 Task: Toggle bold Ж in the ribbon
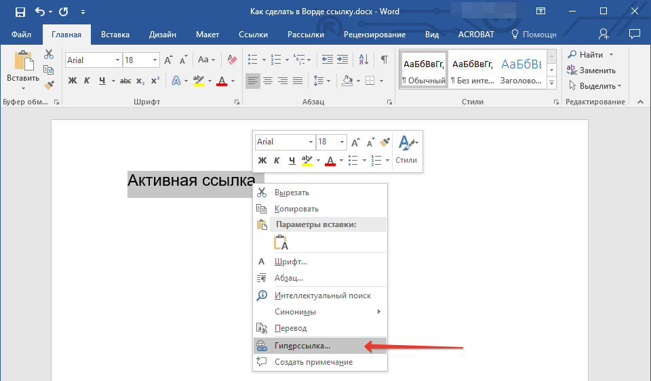pos(73,81)
